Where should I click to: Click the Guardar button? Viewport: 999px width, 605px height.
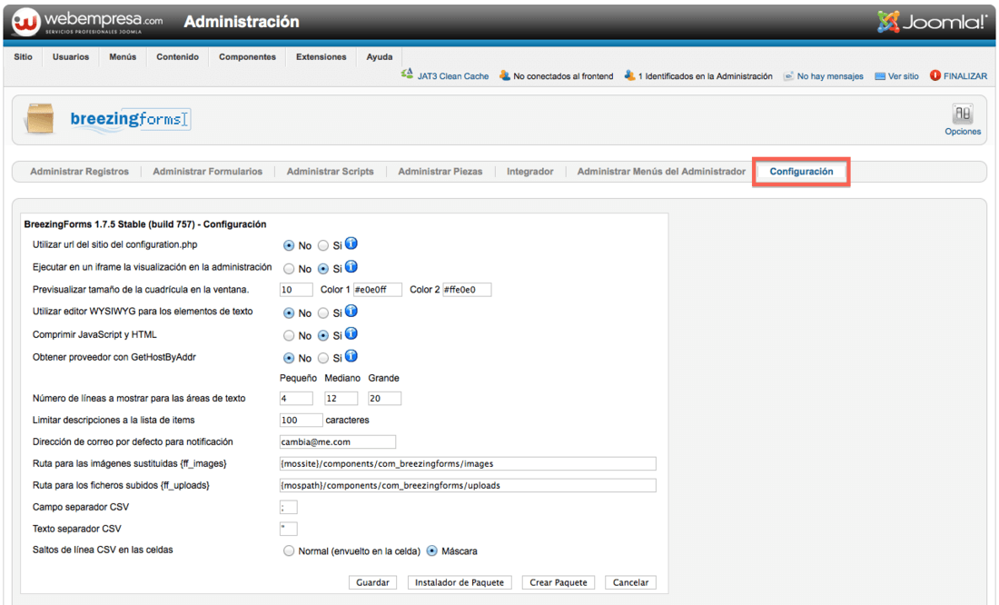pyautogui.click(x=372, y=582)
